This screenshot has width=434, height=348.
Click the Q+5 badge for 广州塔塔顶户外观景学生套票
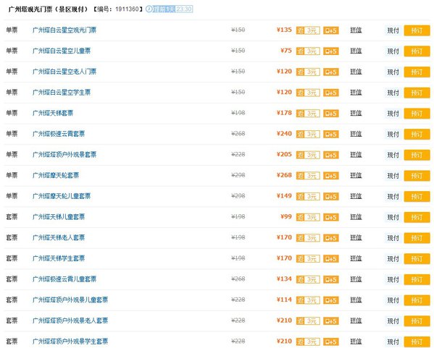click(331, 341)
